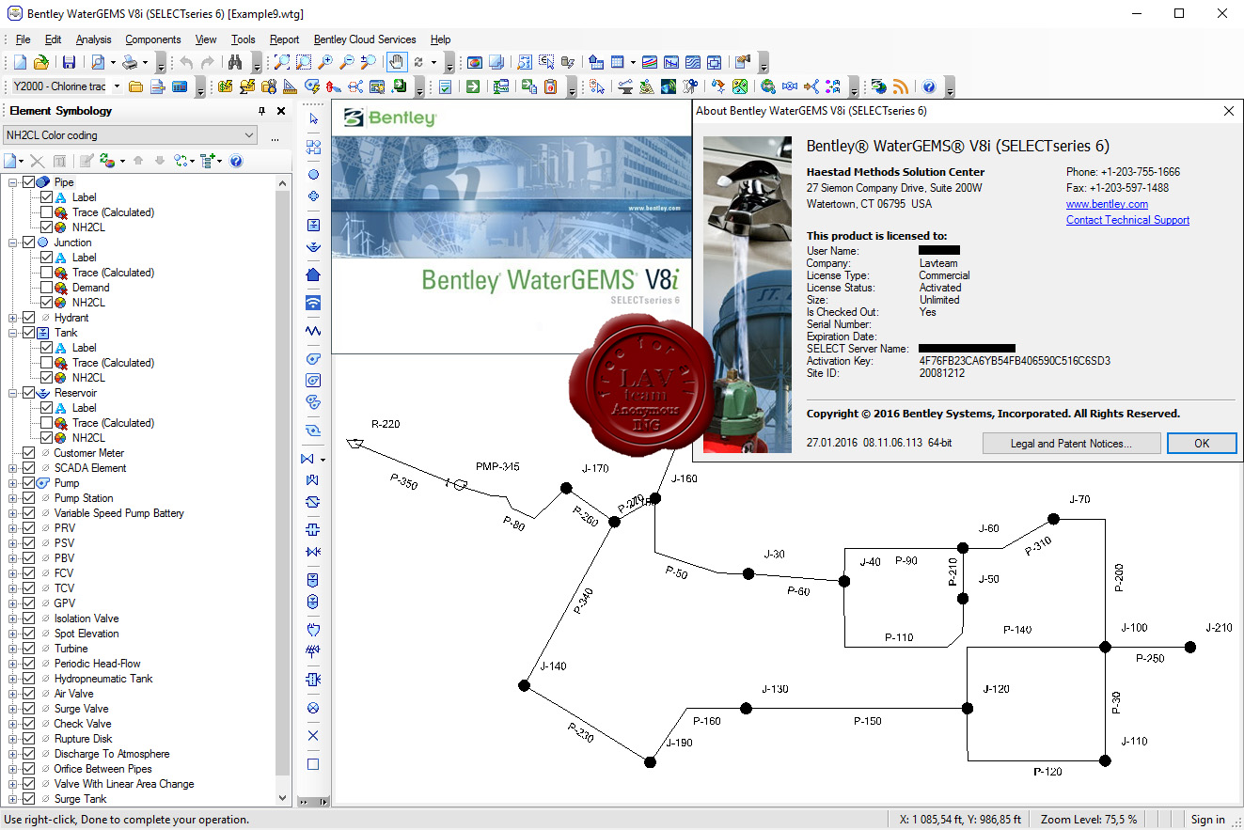Screen dimensions: 1244x830
Task: Click OK in the About dialog
Action: point(1202,444)
